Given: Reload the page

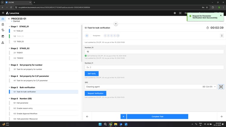Looking at the screenshot, I should point(11,7).
